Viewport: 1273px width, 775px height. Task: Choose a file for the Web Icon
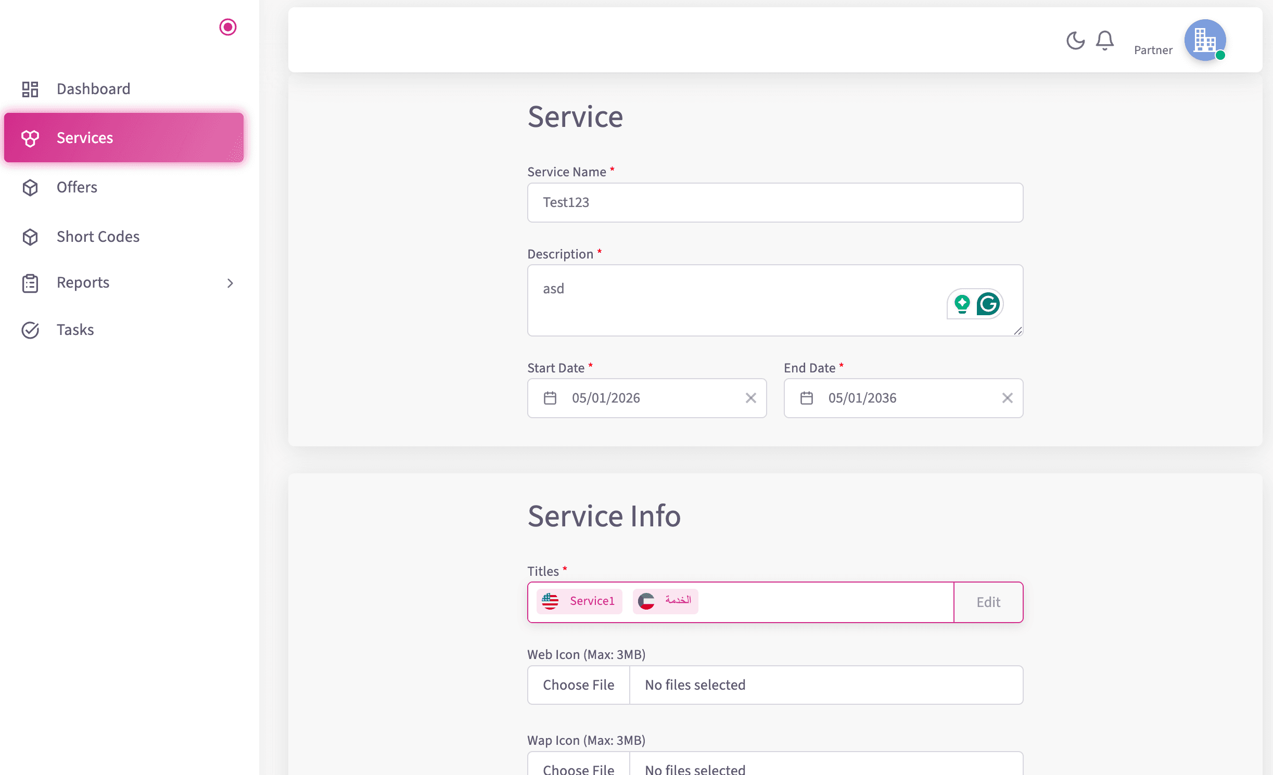click(578, 685)
